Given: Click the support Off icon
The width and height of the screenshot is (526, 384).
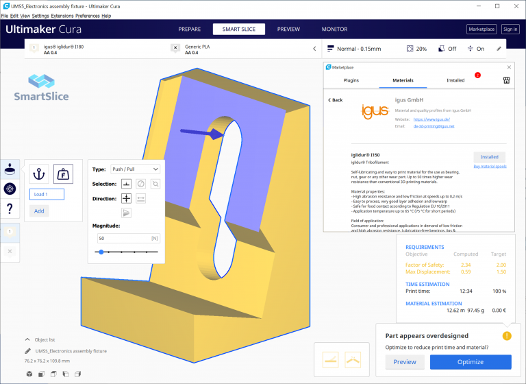Looking at the screenshot, I should point(442,49).
